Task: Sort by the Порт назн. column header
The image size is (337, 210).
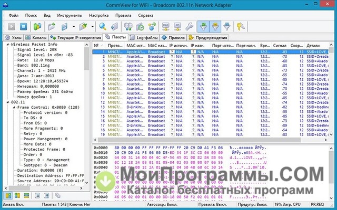Action: tap(246, 46)
